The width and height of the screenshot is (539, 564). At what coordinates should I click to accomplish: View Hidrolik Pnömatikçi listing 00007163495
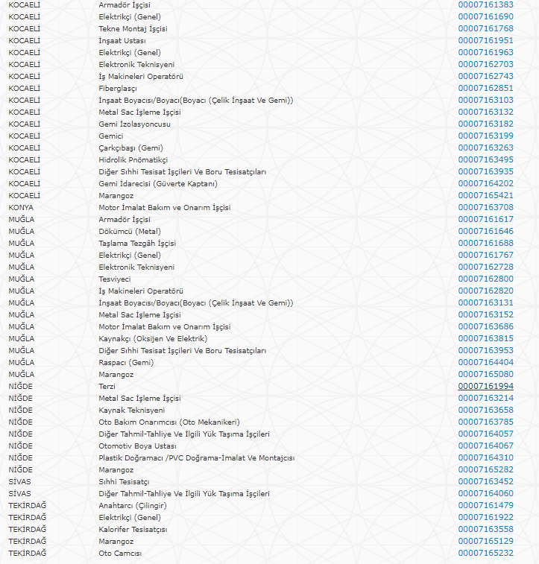(x=485, y=159)
